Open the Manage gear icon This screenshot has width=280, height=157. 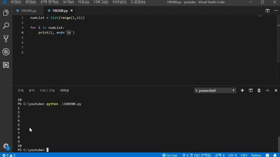(6, 147)
